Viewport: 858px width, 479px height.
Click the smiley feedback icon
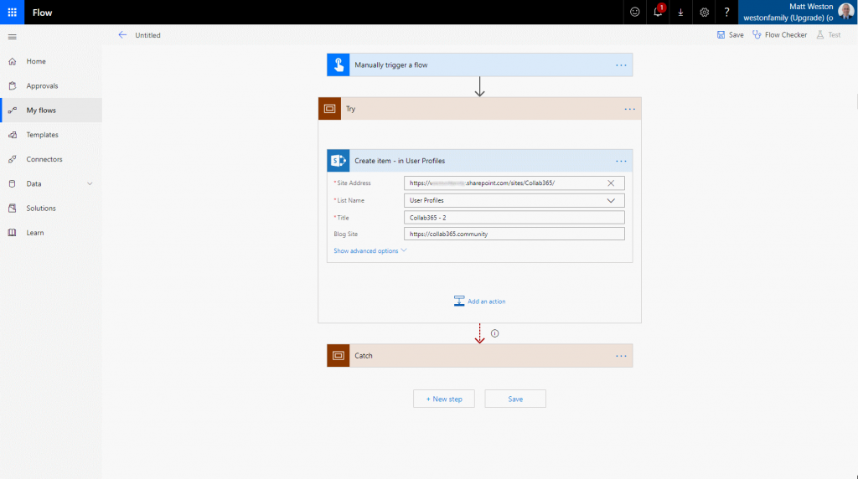635,12
